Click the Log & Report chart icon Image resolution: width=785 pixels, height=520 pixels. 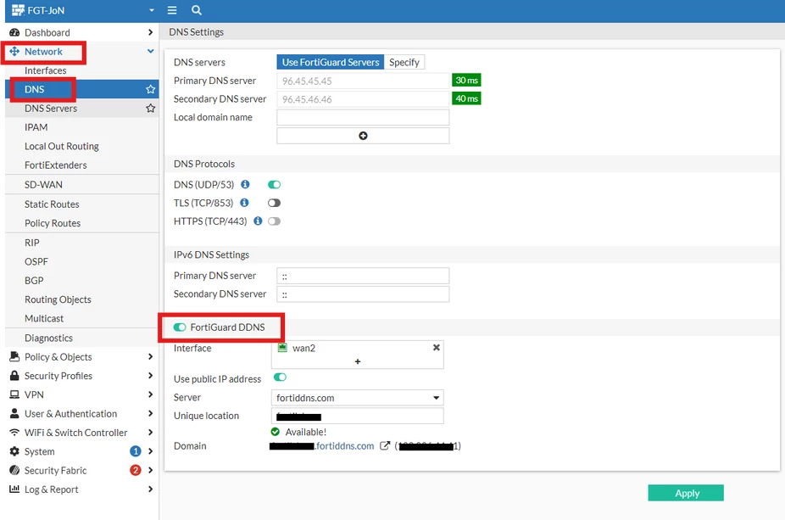click(x=14, y=489)
